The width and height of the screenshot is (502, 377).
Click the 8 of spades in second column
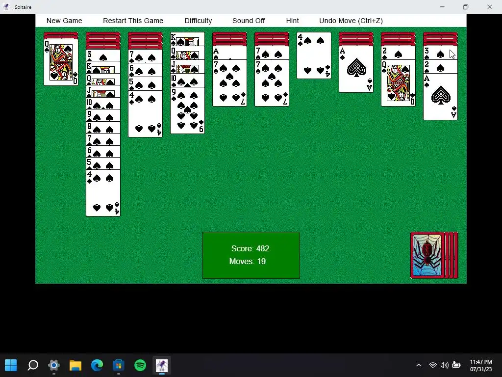click(103, 128)
